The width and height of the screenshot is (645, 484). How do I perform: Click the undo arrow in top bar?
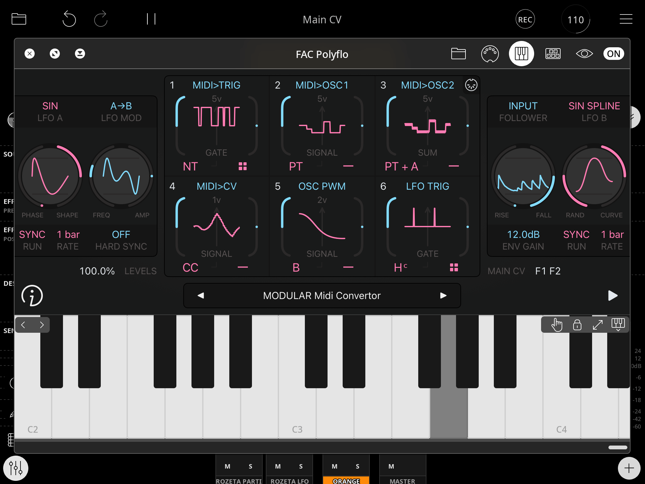pyautogui.click(x=69, y=19)
